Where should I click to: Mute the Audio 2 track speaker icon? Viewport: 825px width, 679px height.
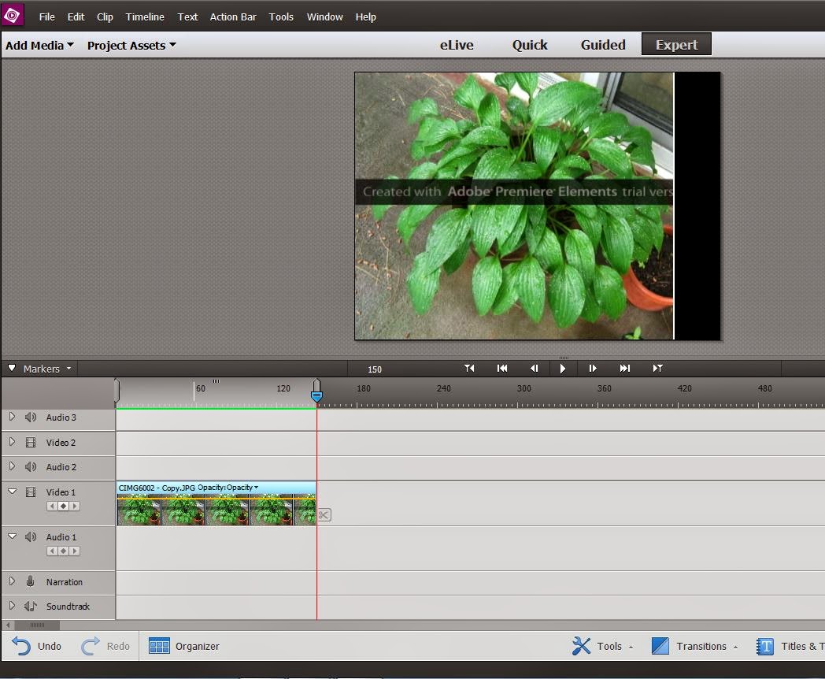click(31, 467)
